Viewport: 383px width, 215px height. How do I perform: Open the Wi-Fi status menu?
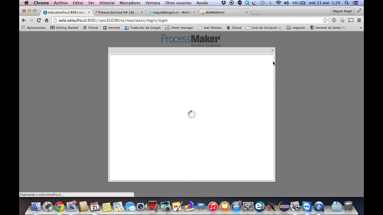coord(278,3)
